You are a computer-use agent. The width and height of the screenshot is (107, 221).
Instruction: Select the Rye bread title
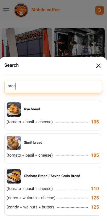point(32,109)
